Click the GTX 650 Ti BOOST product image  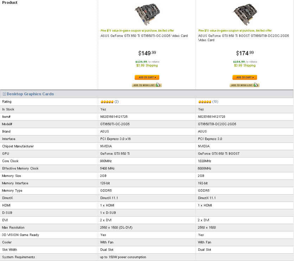point(244,14)
